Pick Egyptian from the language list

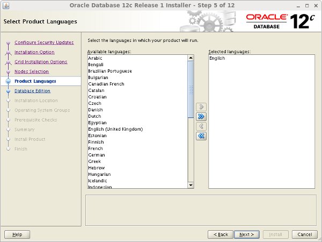[x=137, y=123]
